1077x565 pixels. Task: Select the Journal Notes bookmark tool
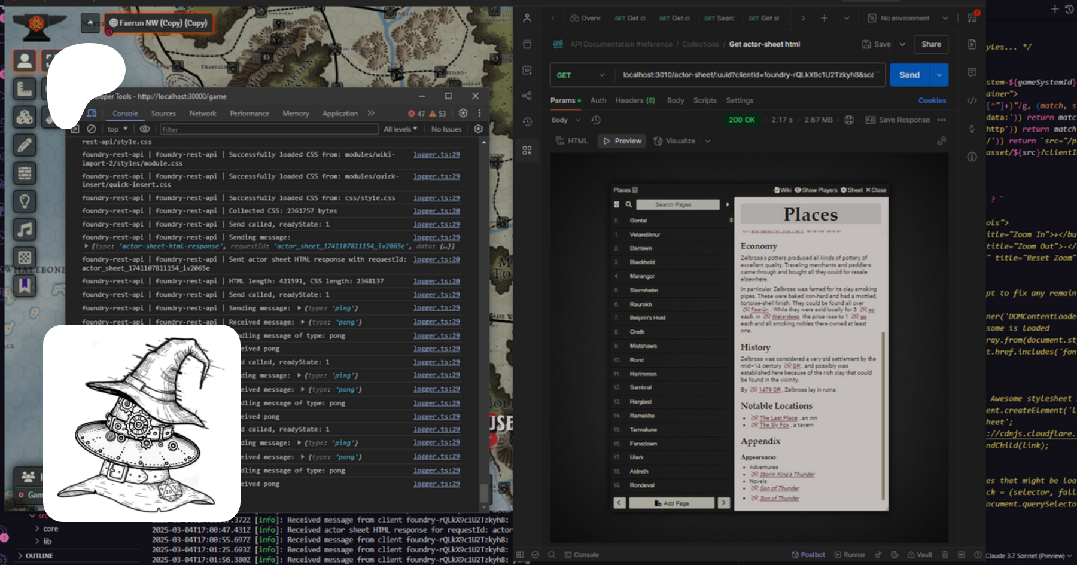[x=25, y=285]
